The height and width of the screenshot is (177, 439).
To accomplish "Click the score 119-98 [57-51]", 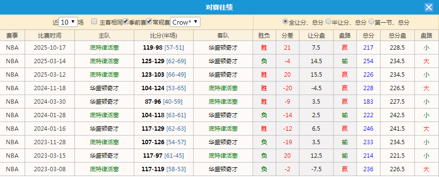I will 164,48.
